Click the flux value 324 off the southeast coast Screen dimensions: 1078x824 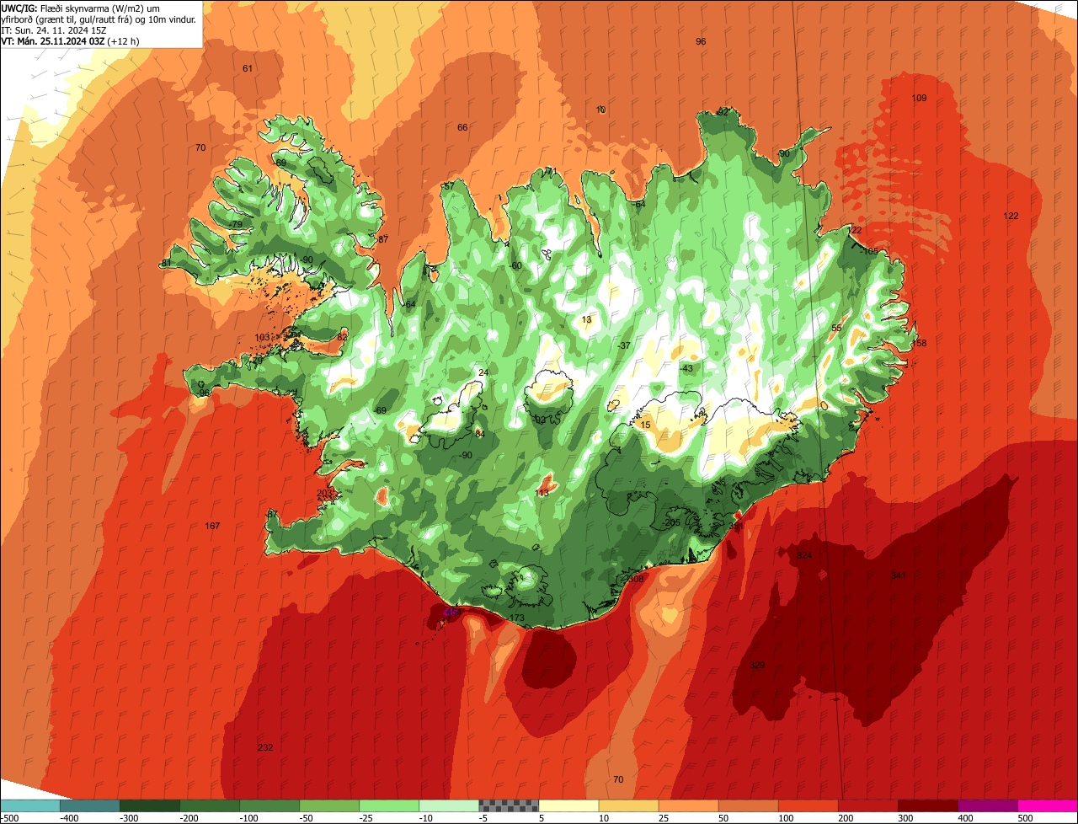[x=804, y=555]
